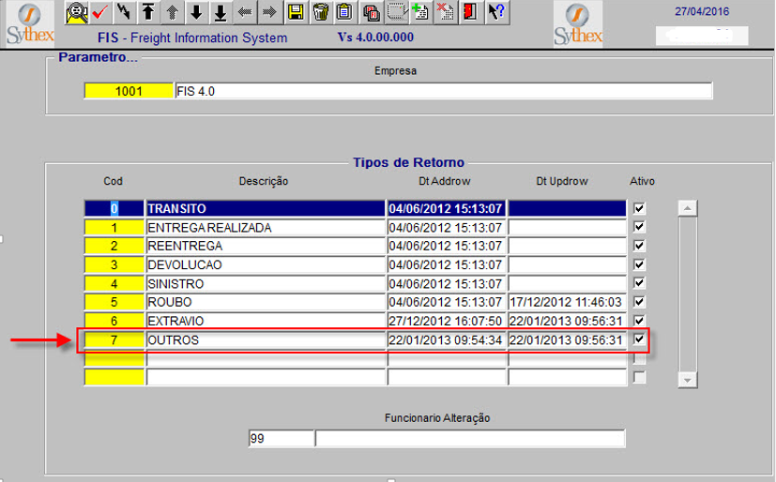Click the save floppy disk icon

tap(296, 12)
